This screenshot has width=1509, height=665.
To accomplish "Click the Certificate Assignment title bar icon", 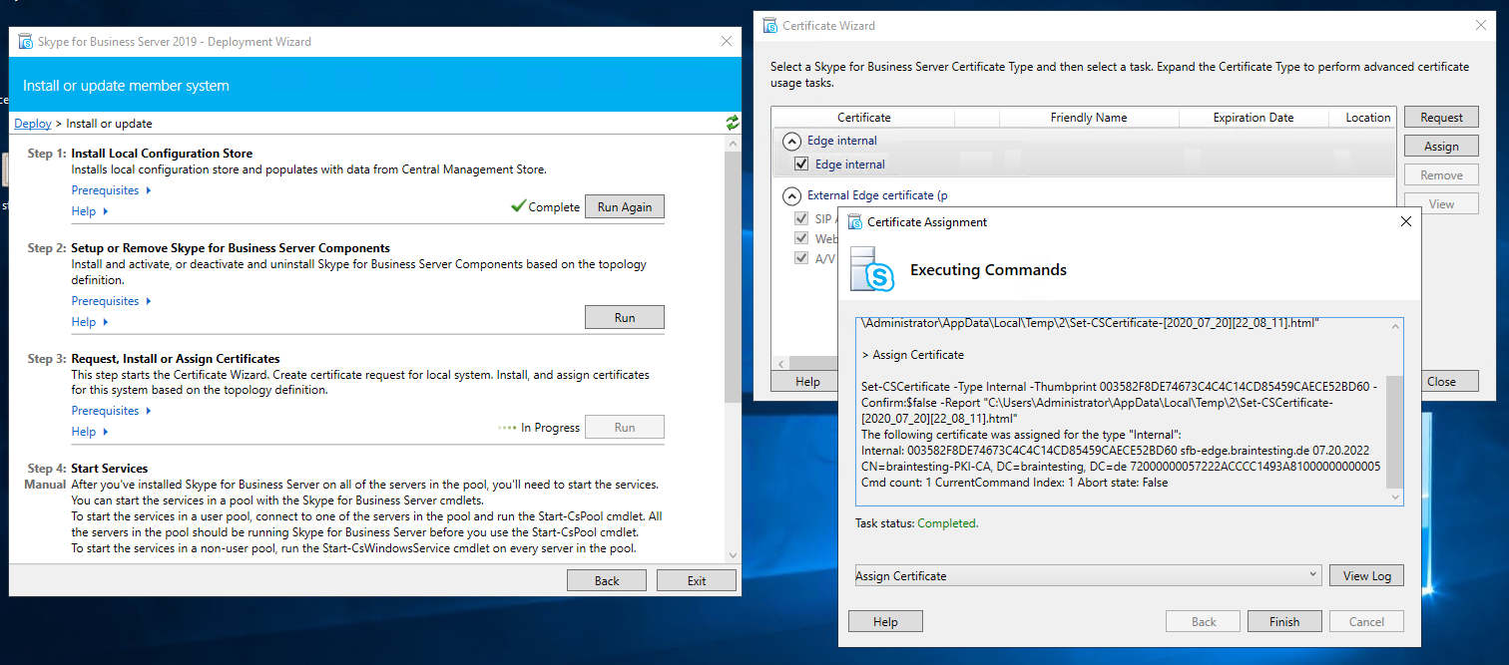I will [x=854, y=221].
